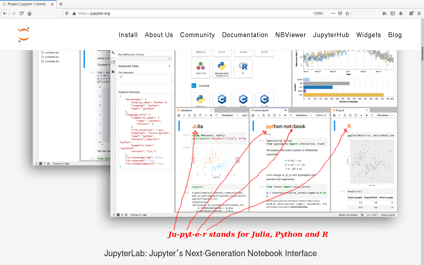Viewport: 424px width, 265px height.
Task: Go to the Firefox home page icon
Action: coord(30,13)
